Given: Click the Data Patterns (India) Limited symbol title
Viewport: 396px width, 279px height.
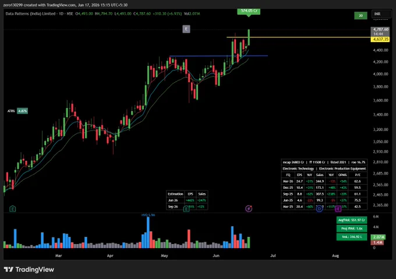Looking at the screenshot, I should tap(30, 13).
